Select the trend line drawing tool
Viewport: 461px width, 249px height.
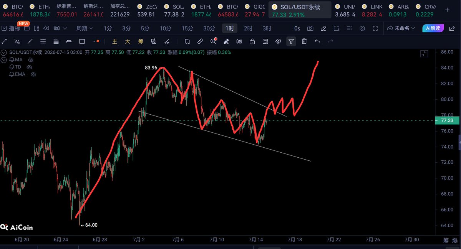click(4, 41)
